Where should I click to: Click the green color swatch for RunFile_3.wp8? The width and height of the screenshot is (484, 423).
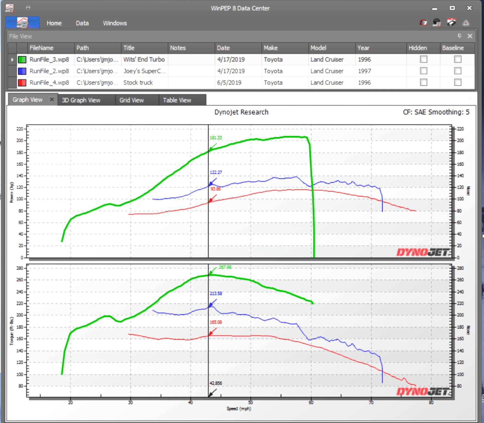pyautogui.click(x=22, y=60)
